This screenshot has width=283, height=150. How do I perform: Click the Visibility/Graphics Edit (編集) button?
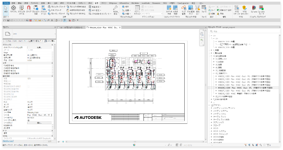pos(39,48)
